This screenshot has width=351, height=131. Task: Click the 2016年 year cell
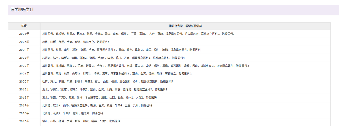tap(24, 113)
